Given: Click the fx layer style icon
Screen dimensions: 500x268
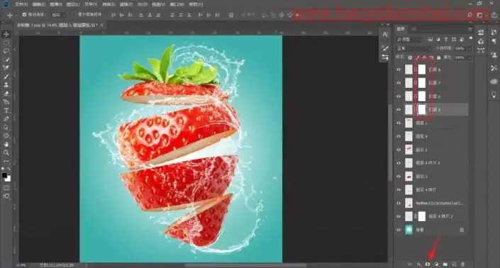Looking at the screenshot, I should click(x=419, y=264).
